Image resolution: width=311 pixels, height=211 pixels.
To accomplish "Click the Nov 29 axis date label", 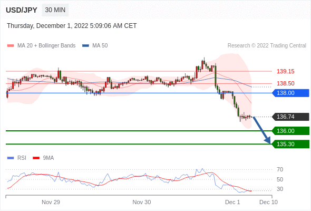I will pyautogui.click(x=51, y=202).
